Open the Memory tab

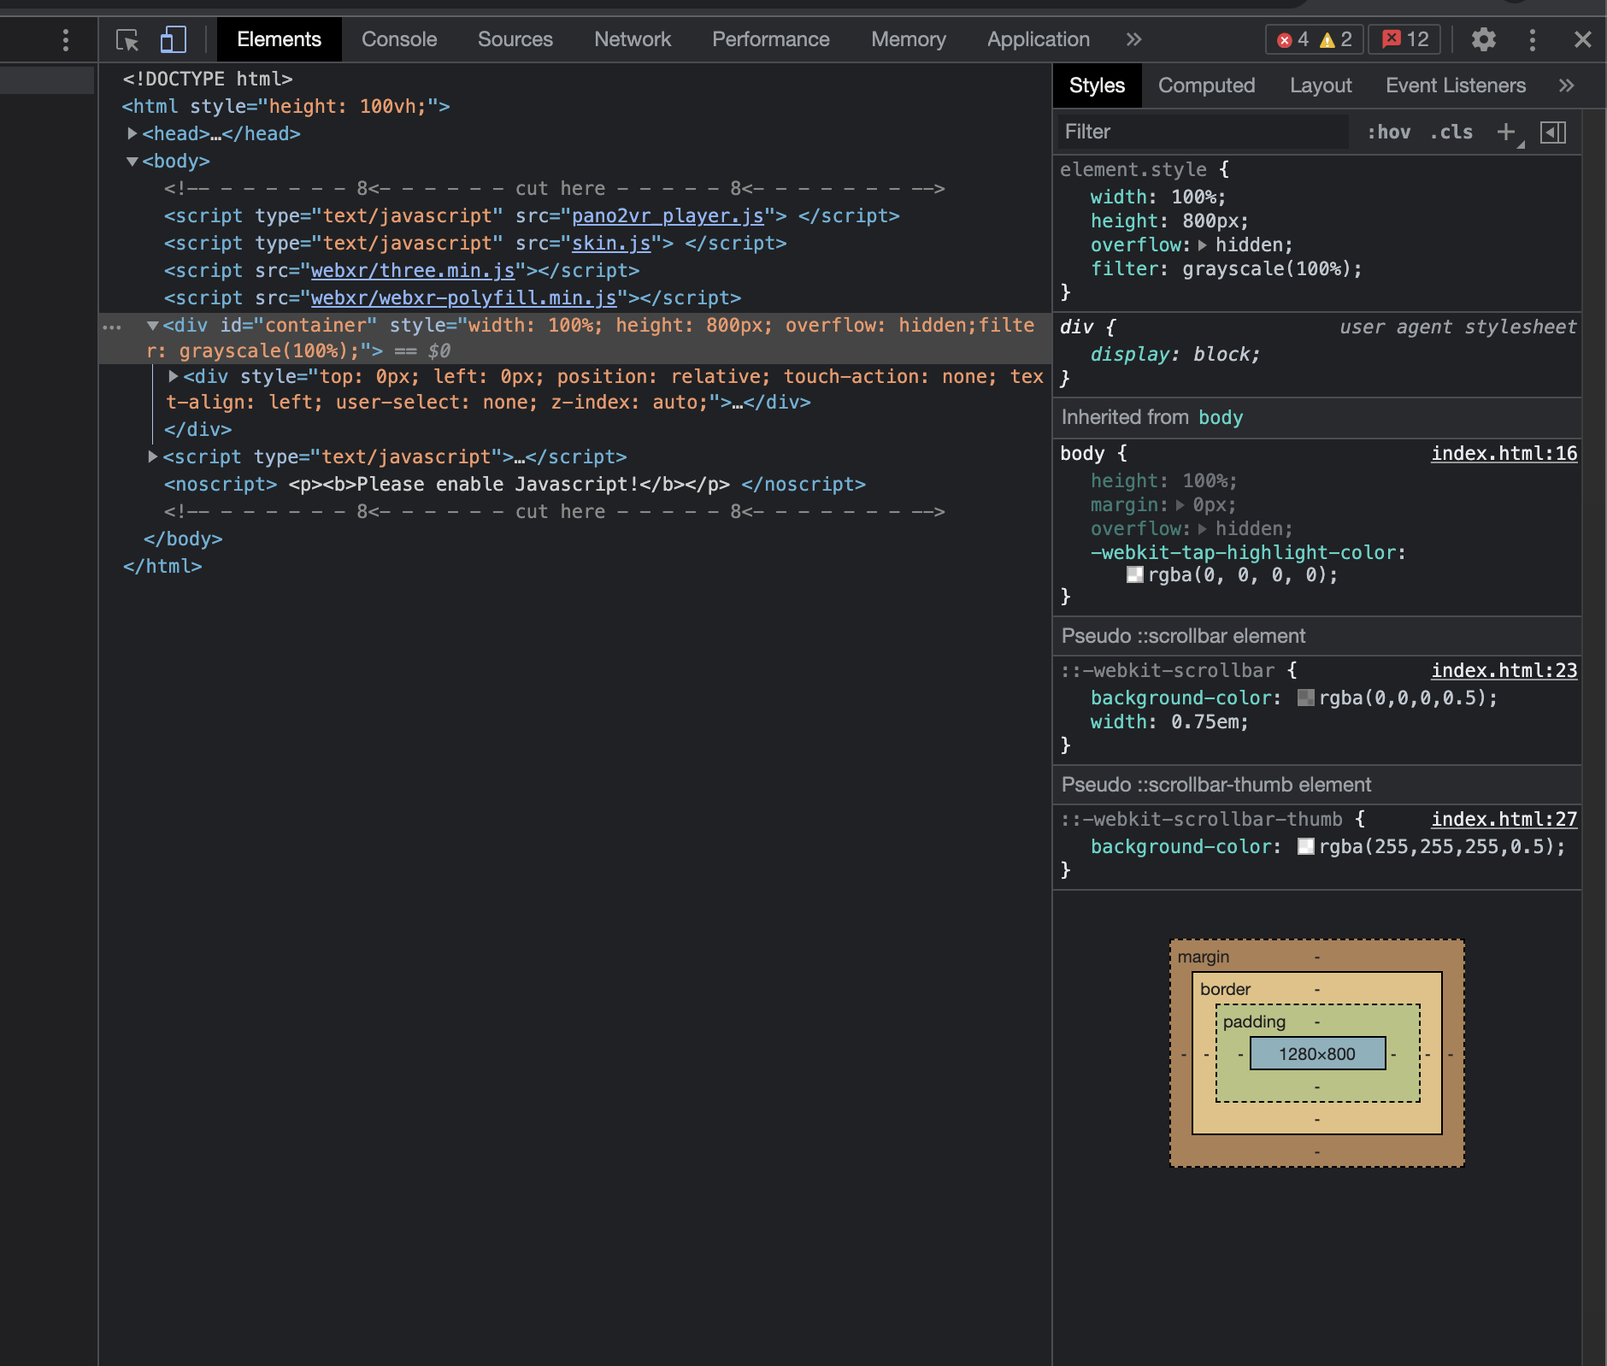click(x=909, y=40)
